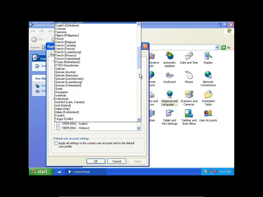This screenshot has height=197, width=263.
Task: Click the first tray icon beside the speaker
Action: [206, 172]
